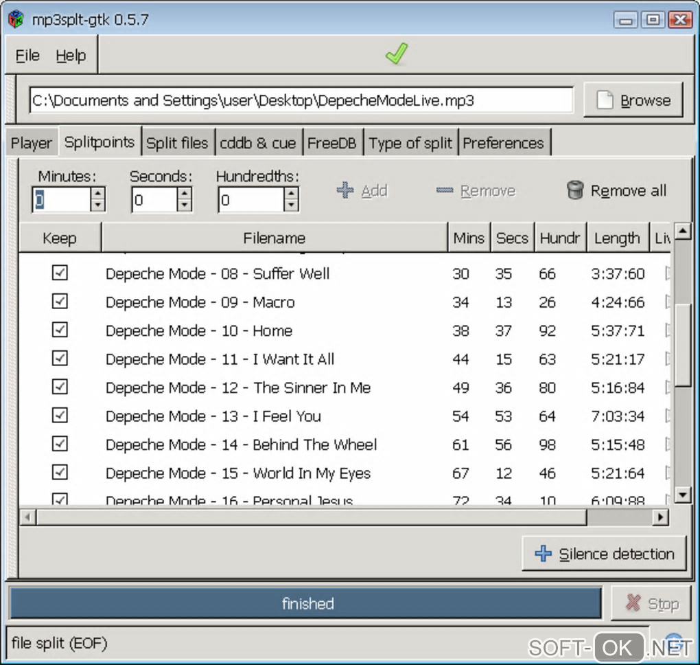The width and height of the screenshot is (700, 665).
Task: Uncheck Keep for 15 - World In My Eyes
Action: (x=60, y=472)
